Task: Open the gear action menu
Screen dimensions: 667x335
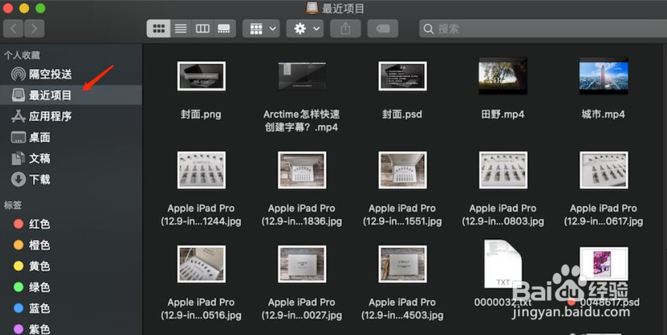Action: point(305,29)
